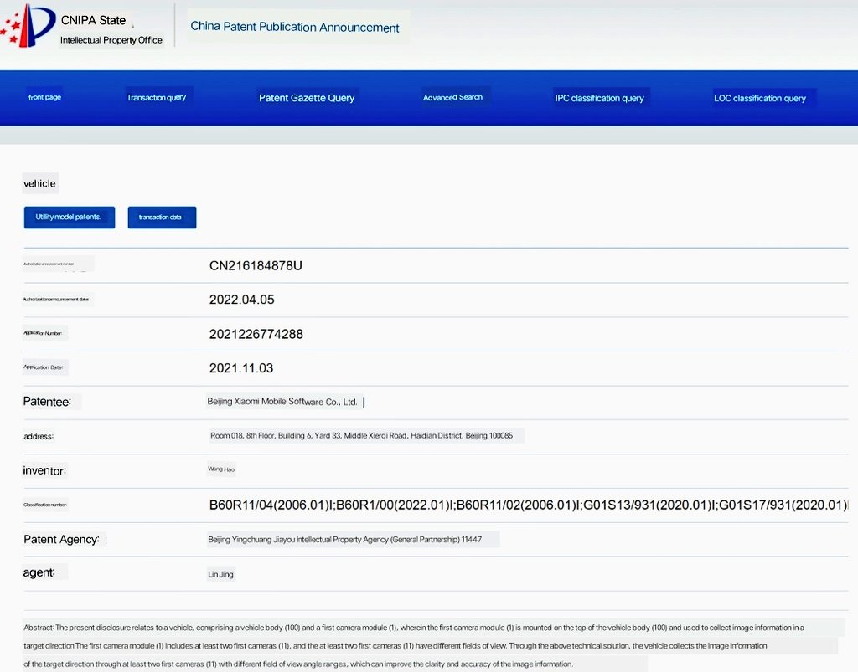The width and height of the screenshot is (858, 672).
Task: Open the Transaction query menu item
Action: click(x=157, y=97)
